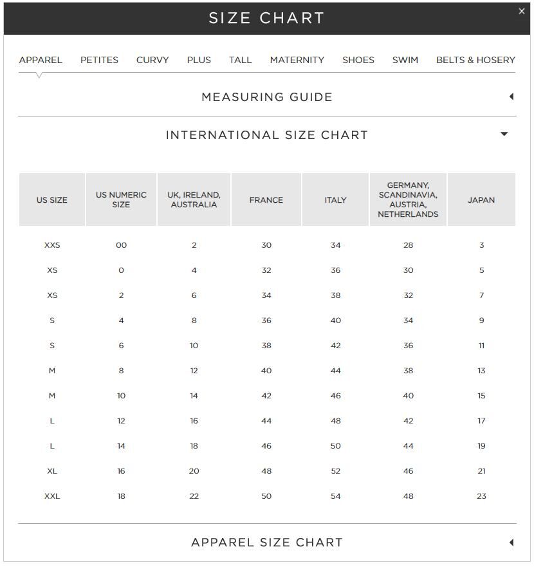Click the Japan column header
The width and height of the screenshot is (534, 567).
(x=481, y=200)
